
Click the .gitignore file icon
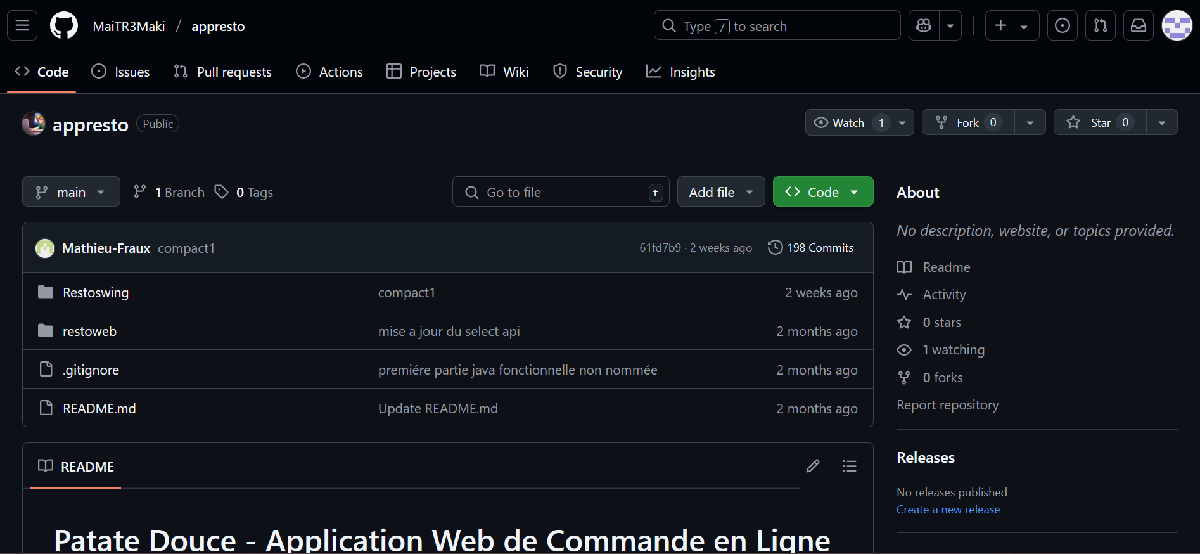click(x=46, y=369)
